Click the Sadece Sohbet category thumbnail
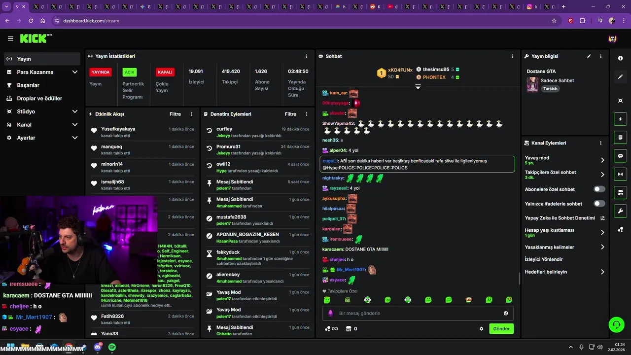 pyautogui.click(x=532, y=84)
